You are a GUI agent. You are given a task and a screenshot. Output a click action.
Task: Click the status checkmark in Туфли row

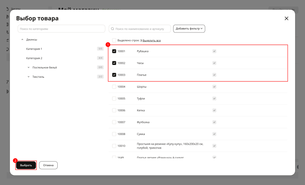[214, 99]
